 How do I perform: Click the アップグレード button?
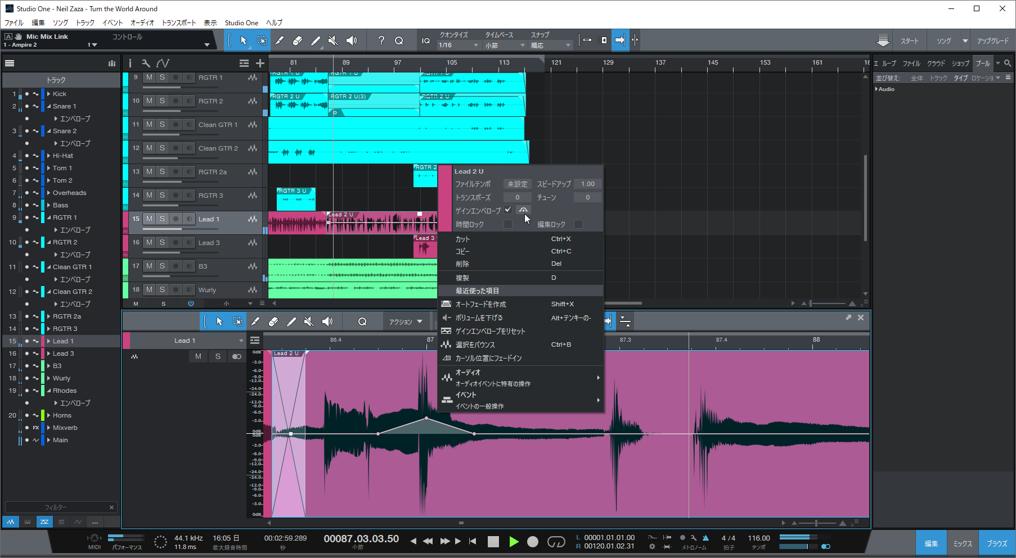click(993, 41)
